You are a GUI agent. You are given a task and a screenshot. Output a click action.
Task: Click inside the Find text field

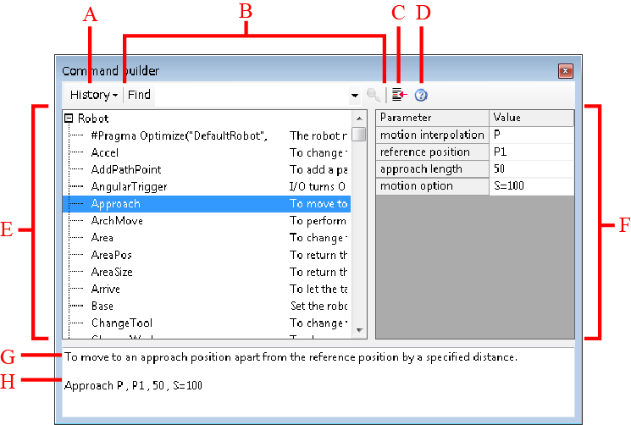click(x=237, y=95)
